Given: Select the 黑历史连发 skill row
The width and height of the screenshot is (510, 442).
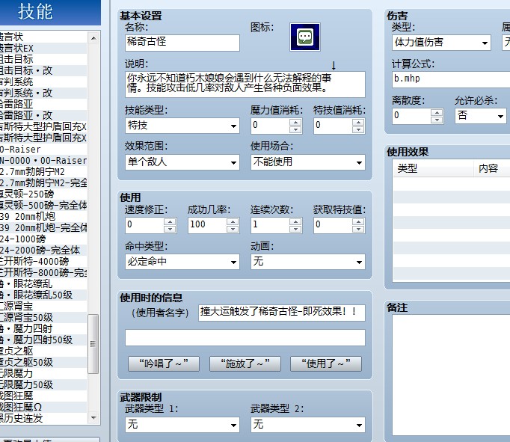Looking at the screenshot, I should 43,418.
